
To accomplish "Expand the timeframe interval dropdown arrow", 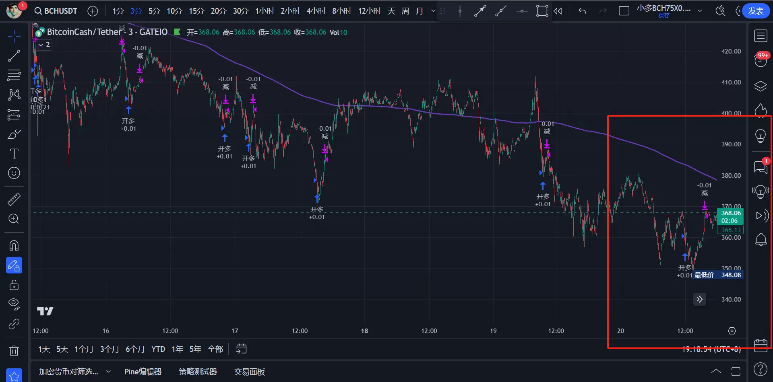I will 433,11.
